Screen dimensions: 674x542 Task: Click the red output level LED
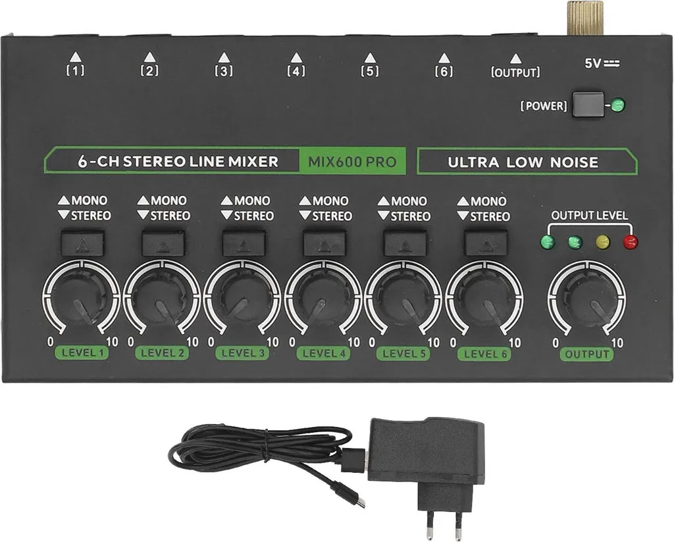coord(631,242)
